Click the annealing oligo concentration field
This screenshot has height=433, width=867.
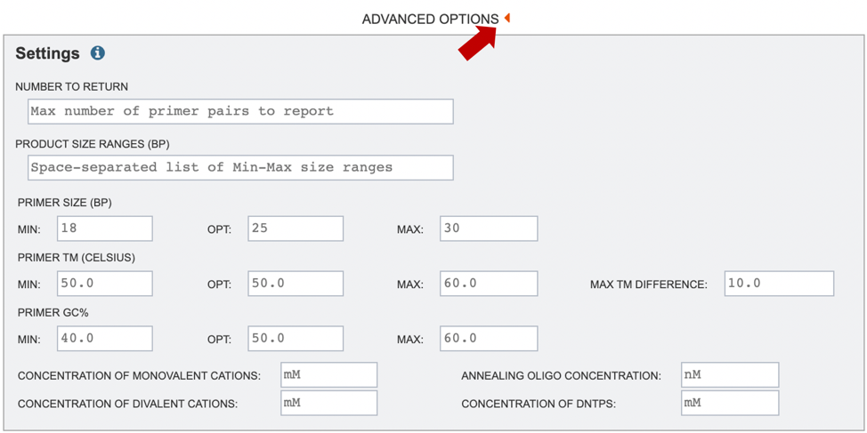730,375
